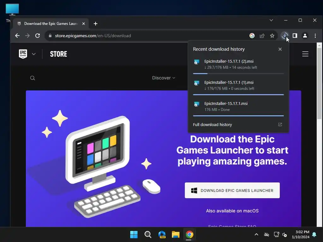
Task: Bookmark this page with the star icon
Action: pos(272,36)
